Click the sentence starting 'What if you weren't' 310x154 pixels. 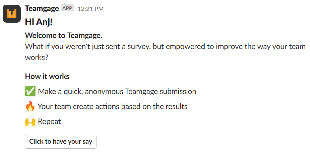[x=165, y=52]
